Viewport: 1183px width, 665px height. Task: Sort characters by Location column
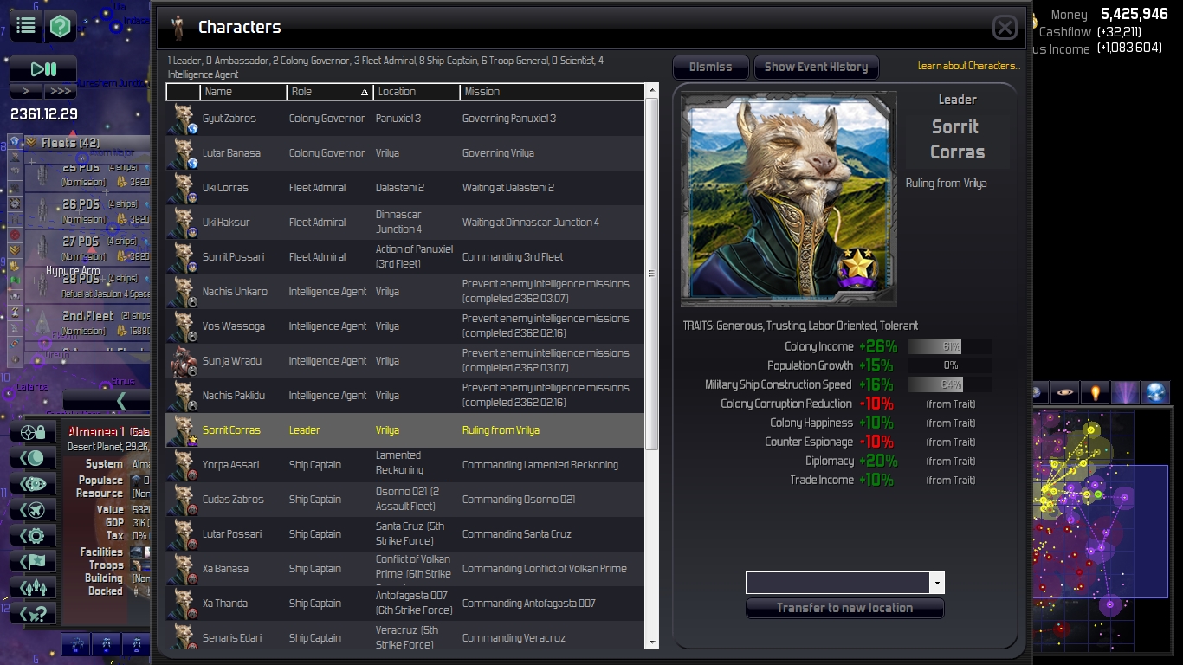pyautogui.click(x=417, y=92)
